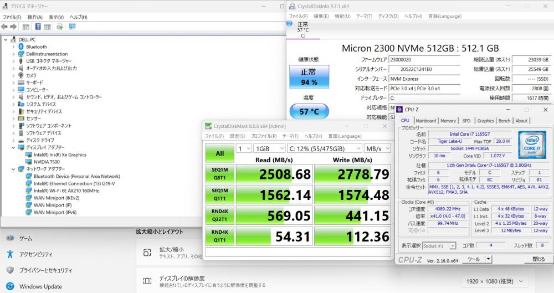Open the test count dropdown showing 1
Image resolution: width=554 pixels, height=293 pixels.
click(x=244, y=148)
